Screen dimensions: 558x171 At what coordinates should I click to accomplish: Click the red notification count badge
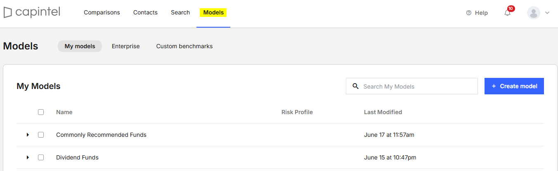click(511, 8)
